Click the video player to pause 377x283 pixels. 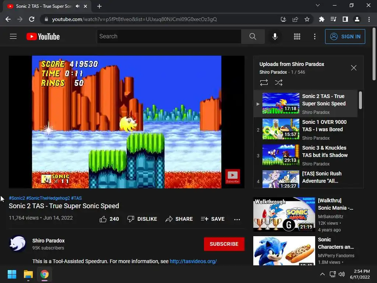tap(127, 122)
